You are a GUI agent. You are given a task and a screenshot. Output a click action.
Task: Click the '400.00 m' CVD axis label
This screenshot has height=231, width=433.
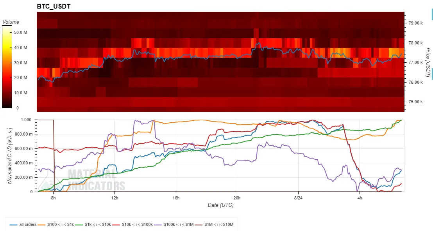point(24,163)
